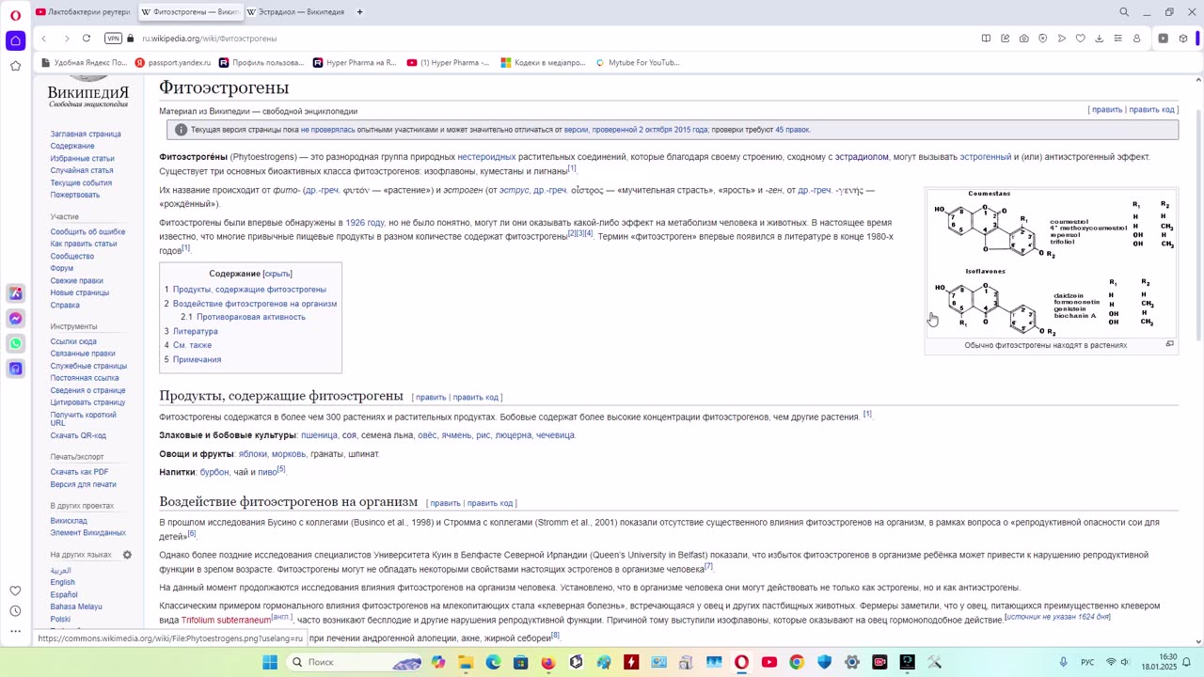Open sidebar history clock icon

[x=15, y=611]
